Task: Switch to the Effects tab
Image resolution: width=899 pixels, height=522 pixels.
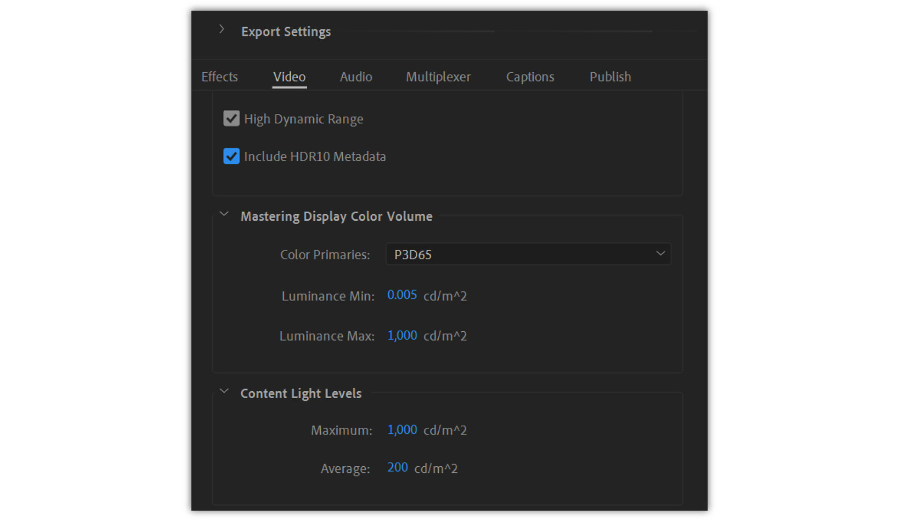Action: pyautogui.click(x=220, y=76)
